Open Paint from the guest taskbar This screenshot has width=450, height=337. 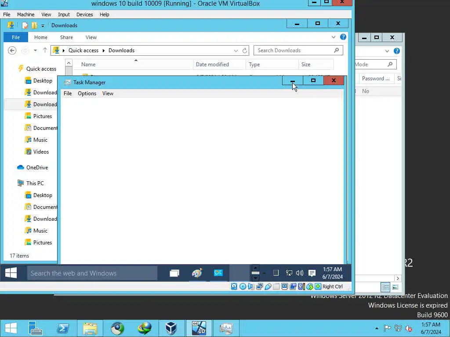pyautogui.click(x=197, y=273)
